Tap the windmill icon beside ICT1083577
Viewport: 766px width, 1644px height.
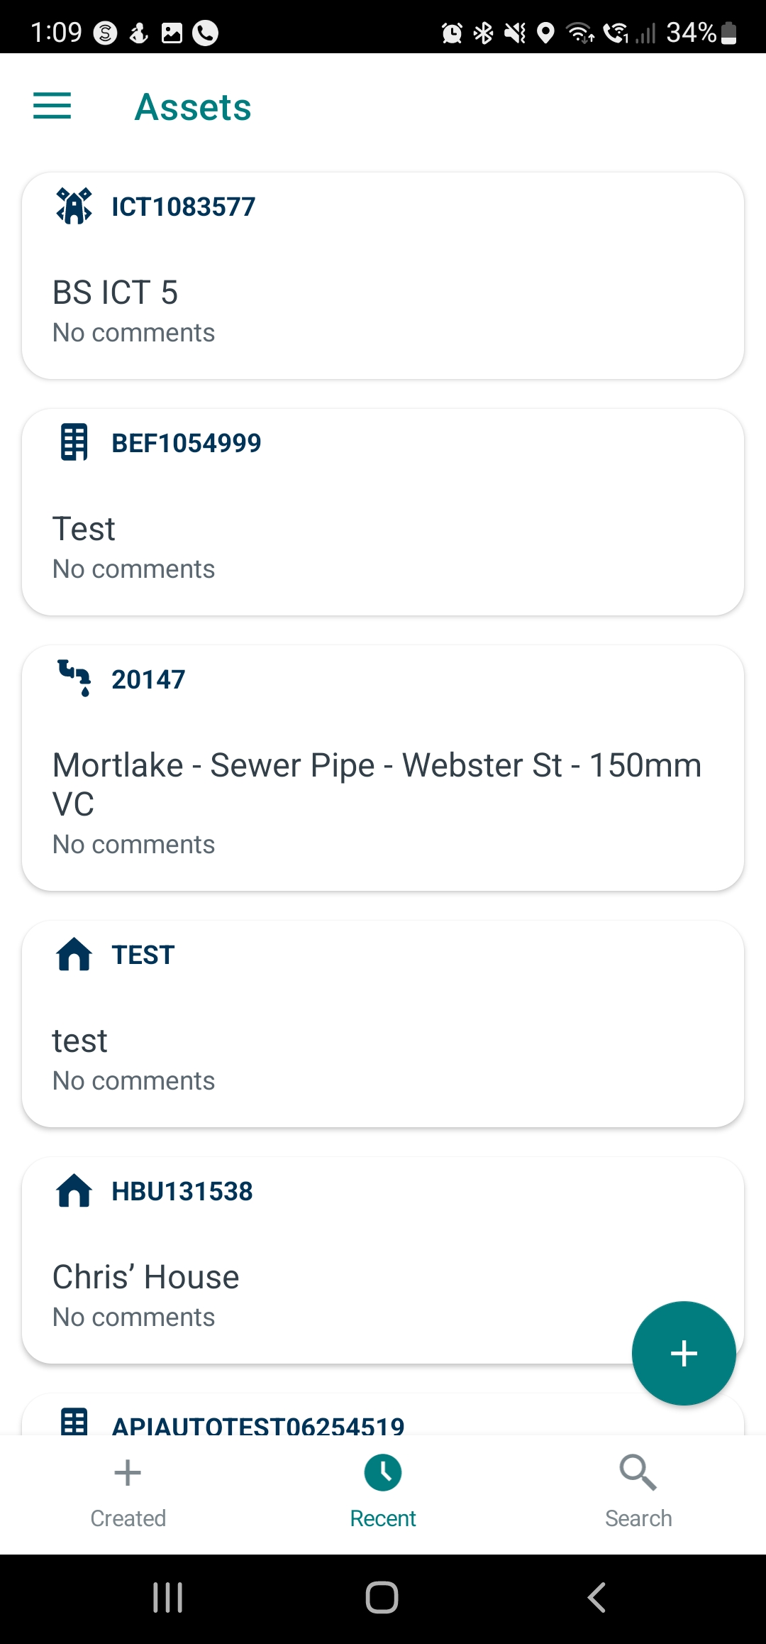[x=74, y=207]
